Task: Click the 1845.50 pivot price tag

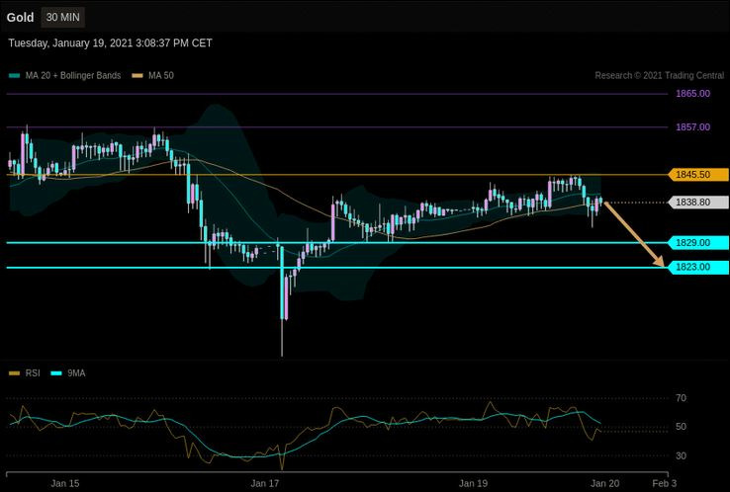Action: (x=698, y=175)
